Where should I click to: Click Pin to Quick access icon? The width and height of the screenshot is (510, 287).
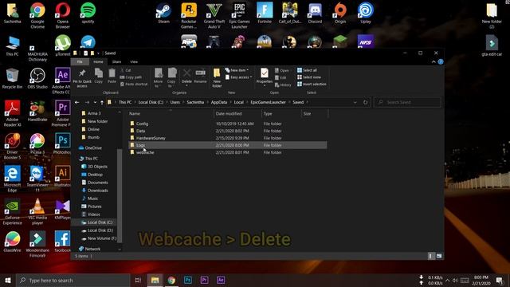tap(82, 78)
